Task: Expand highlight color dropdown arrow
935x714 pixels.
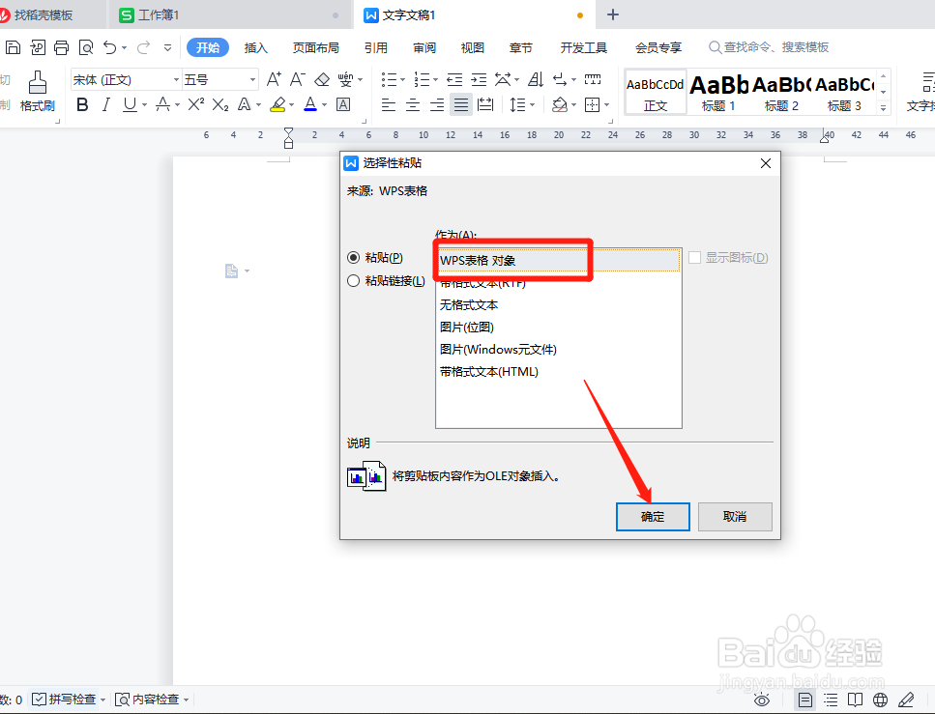Action: coord(292,105)
